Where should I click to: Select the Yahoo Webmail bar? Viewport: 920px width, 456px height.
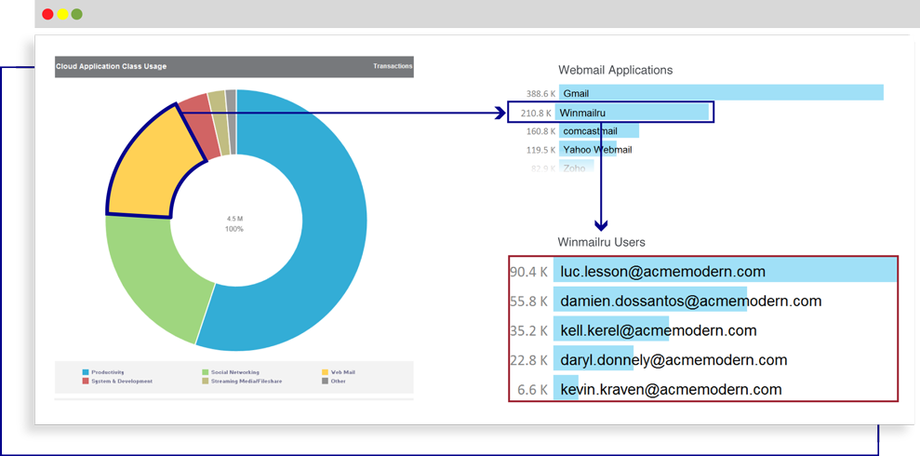pos(587,150)
